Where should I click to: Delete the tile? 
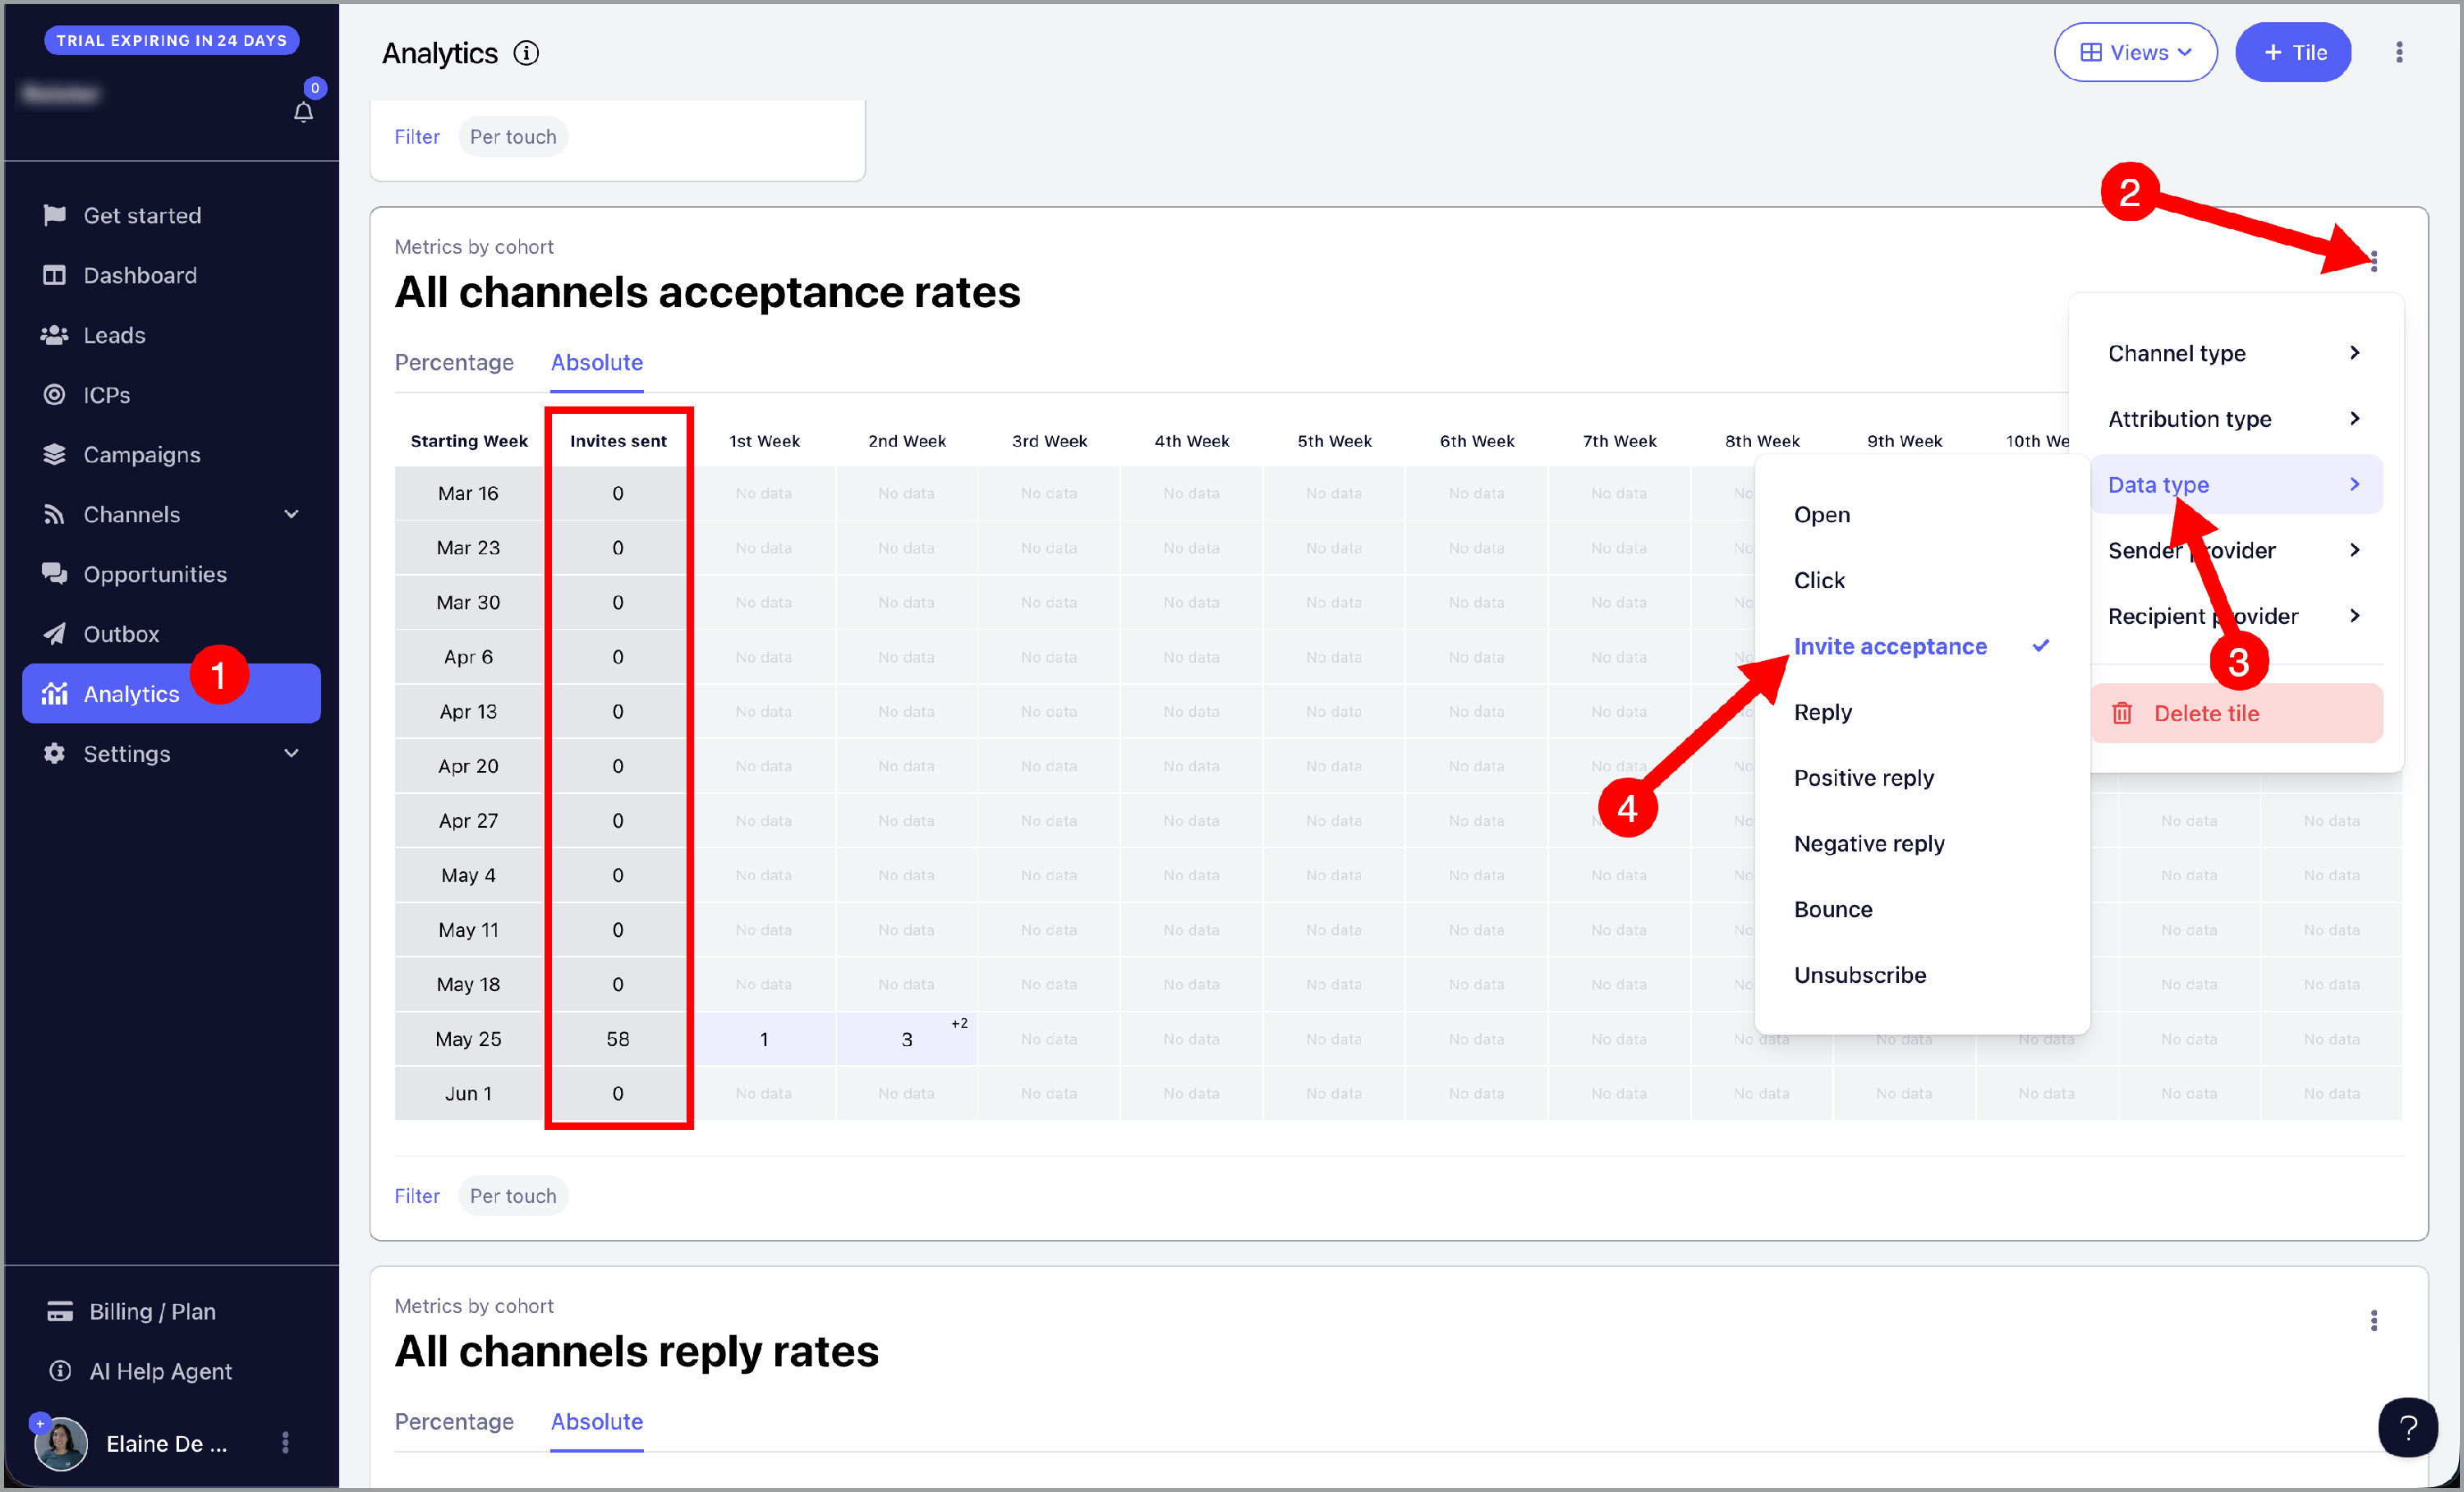(x=2236, y=713)
